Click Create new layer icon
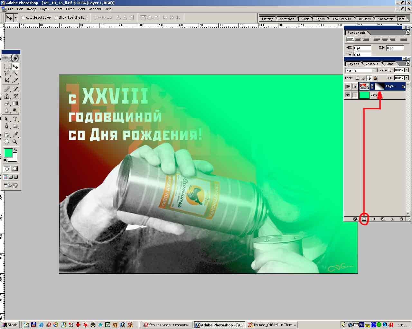Image resolution: width=412 pixels, height=329 pixels. (392, 219)
